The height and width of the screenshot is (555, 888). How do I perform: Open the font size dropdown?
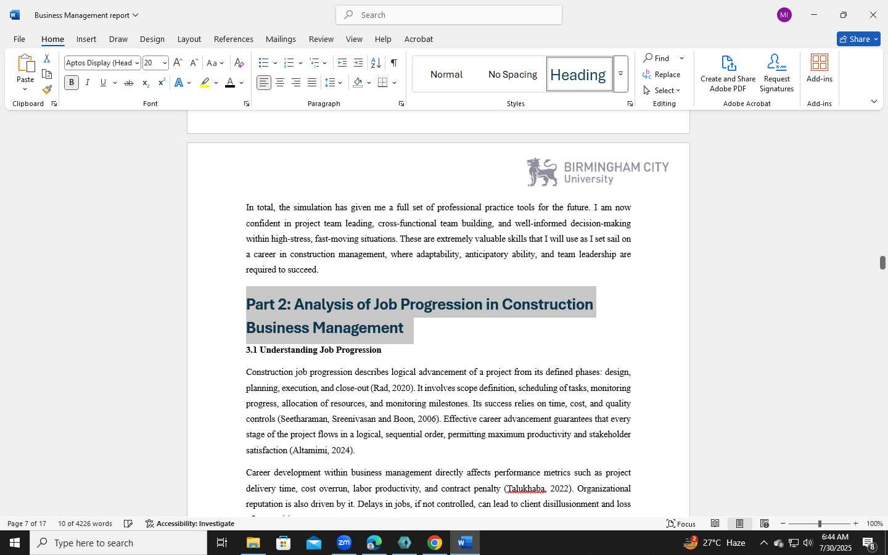coord(165,63)
